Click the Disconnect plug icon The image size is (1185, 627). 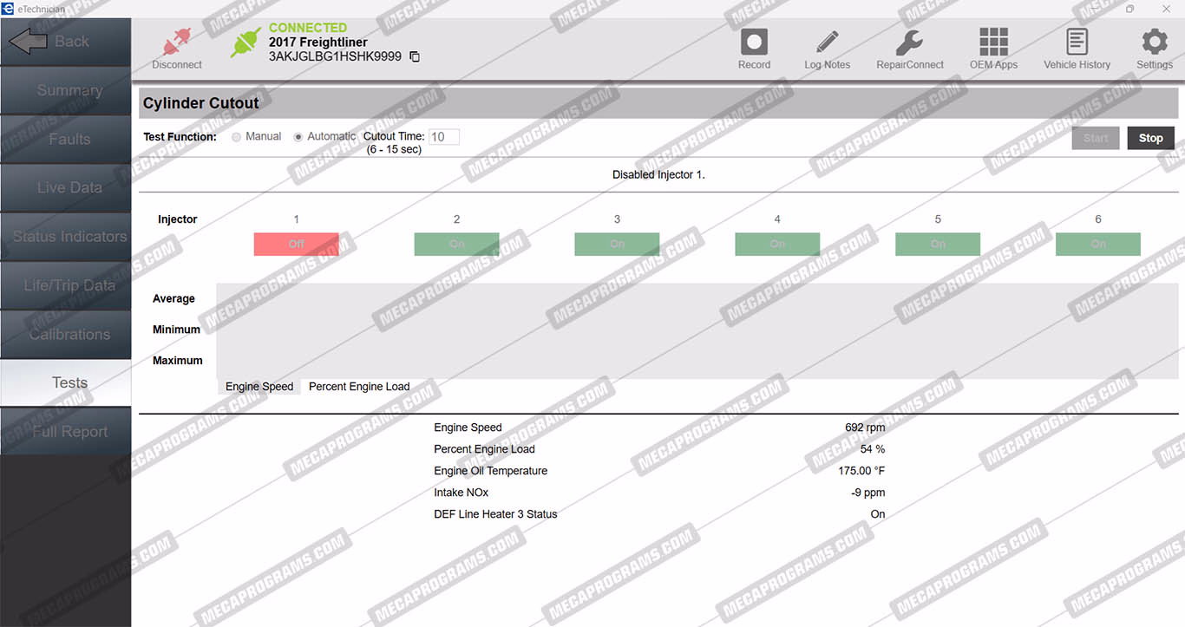click(x=176, y=43)
